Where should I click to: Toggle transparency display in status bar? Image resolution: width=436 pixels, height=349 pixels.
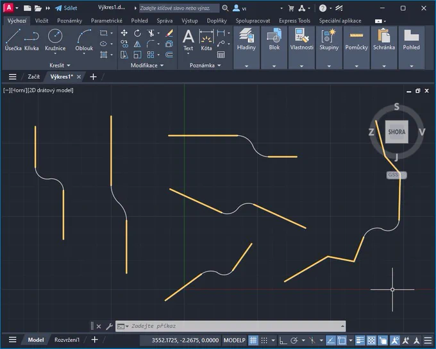click(371, 340)
